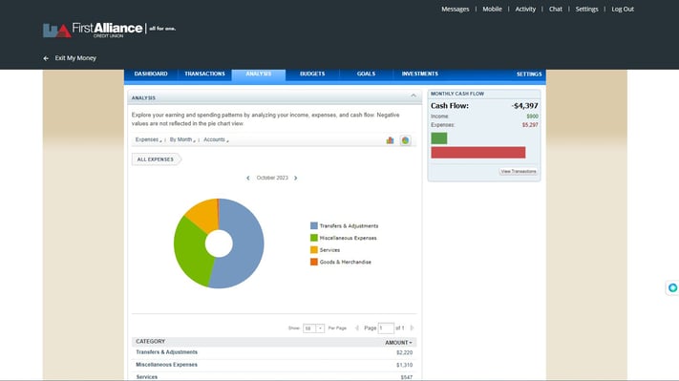Sort by the Amount column header
The image size is (679, 381).
(x=398, y=343)
